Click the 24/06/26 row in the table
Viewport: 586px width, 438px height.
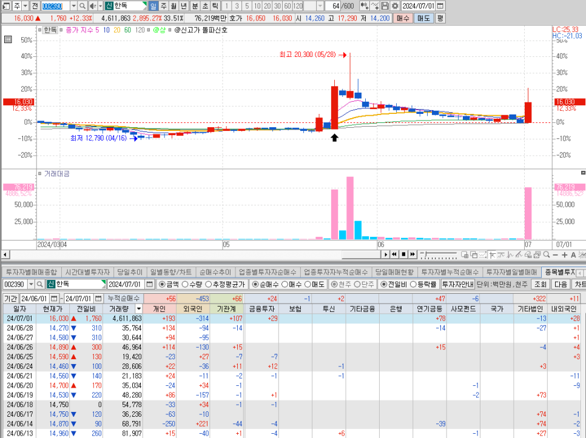click(292, 347)
